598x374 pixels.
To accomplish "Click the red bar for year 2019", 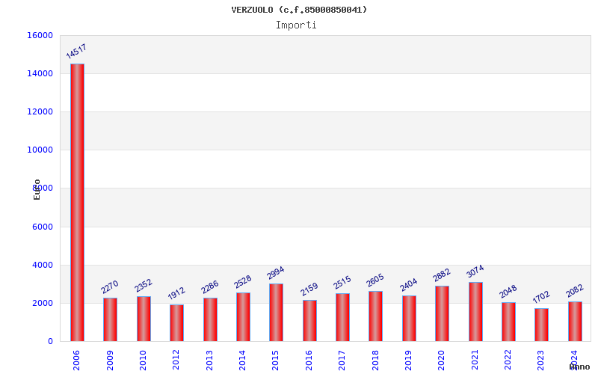I will [x=409, y=319].
